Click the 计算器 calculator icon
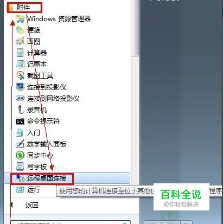Viewport: 223px width, 224px height. pos(20,53)
